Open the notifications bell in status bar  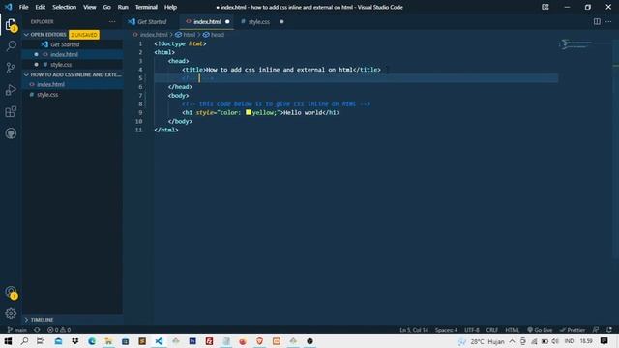609,330
